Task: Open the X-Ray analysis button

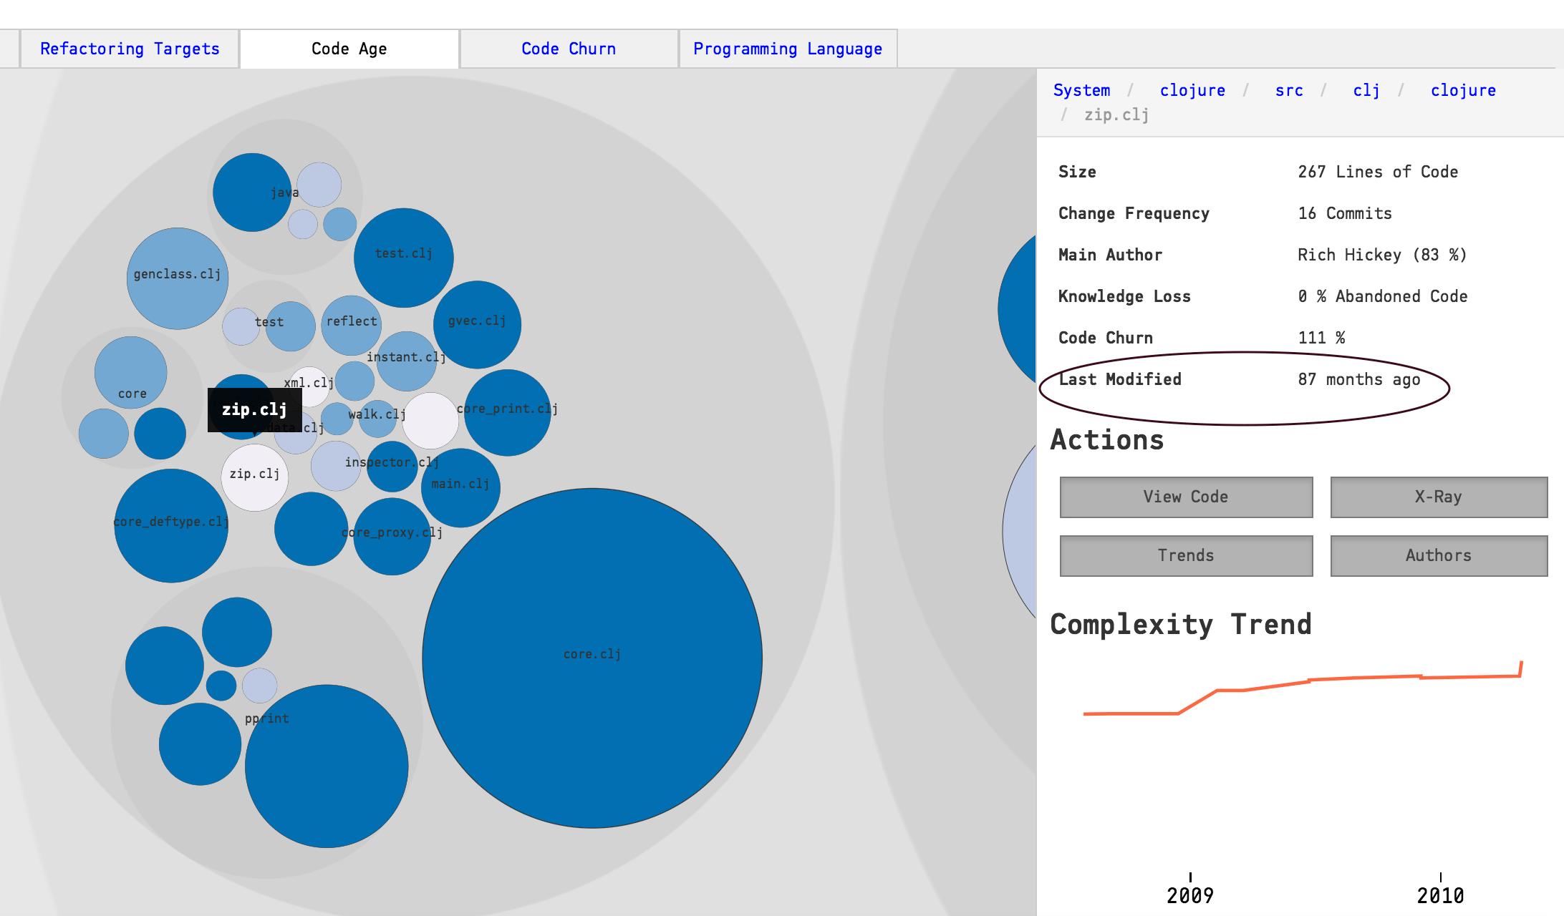Action: (1438, 497)
